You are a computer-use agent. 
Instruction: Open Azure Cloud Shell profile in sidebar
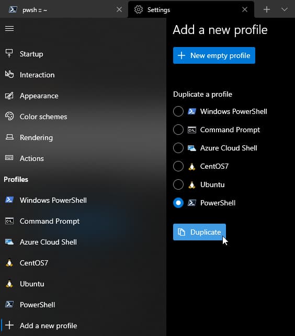[x=83, y=242]
